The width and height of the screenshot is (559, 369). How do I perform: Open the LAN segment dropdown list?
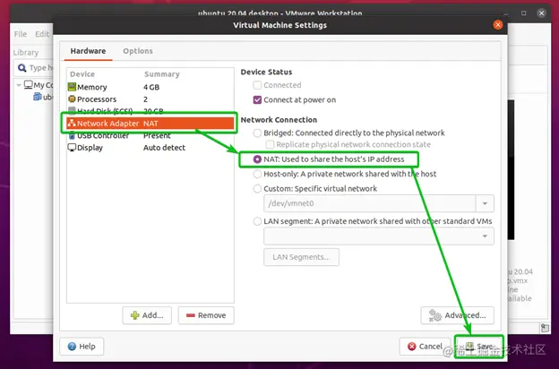[x=485, y=236]
